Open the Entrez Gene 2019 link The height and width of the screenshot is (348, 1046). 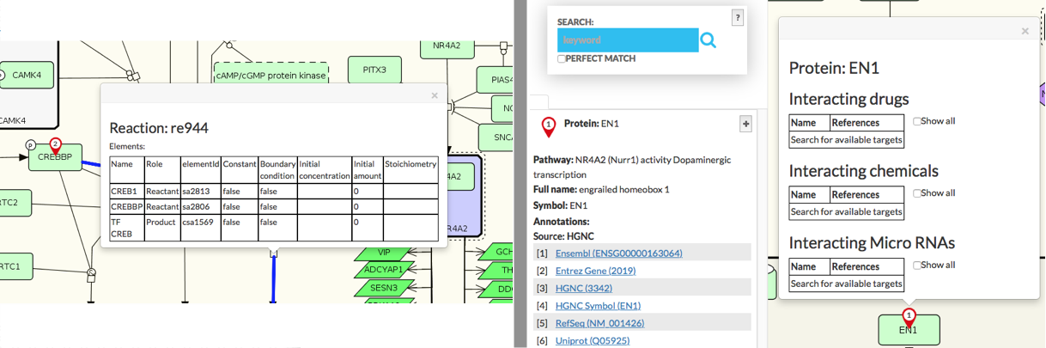tap(598, 271)
